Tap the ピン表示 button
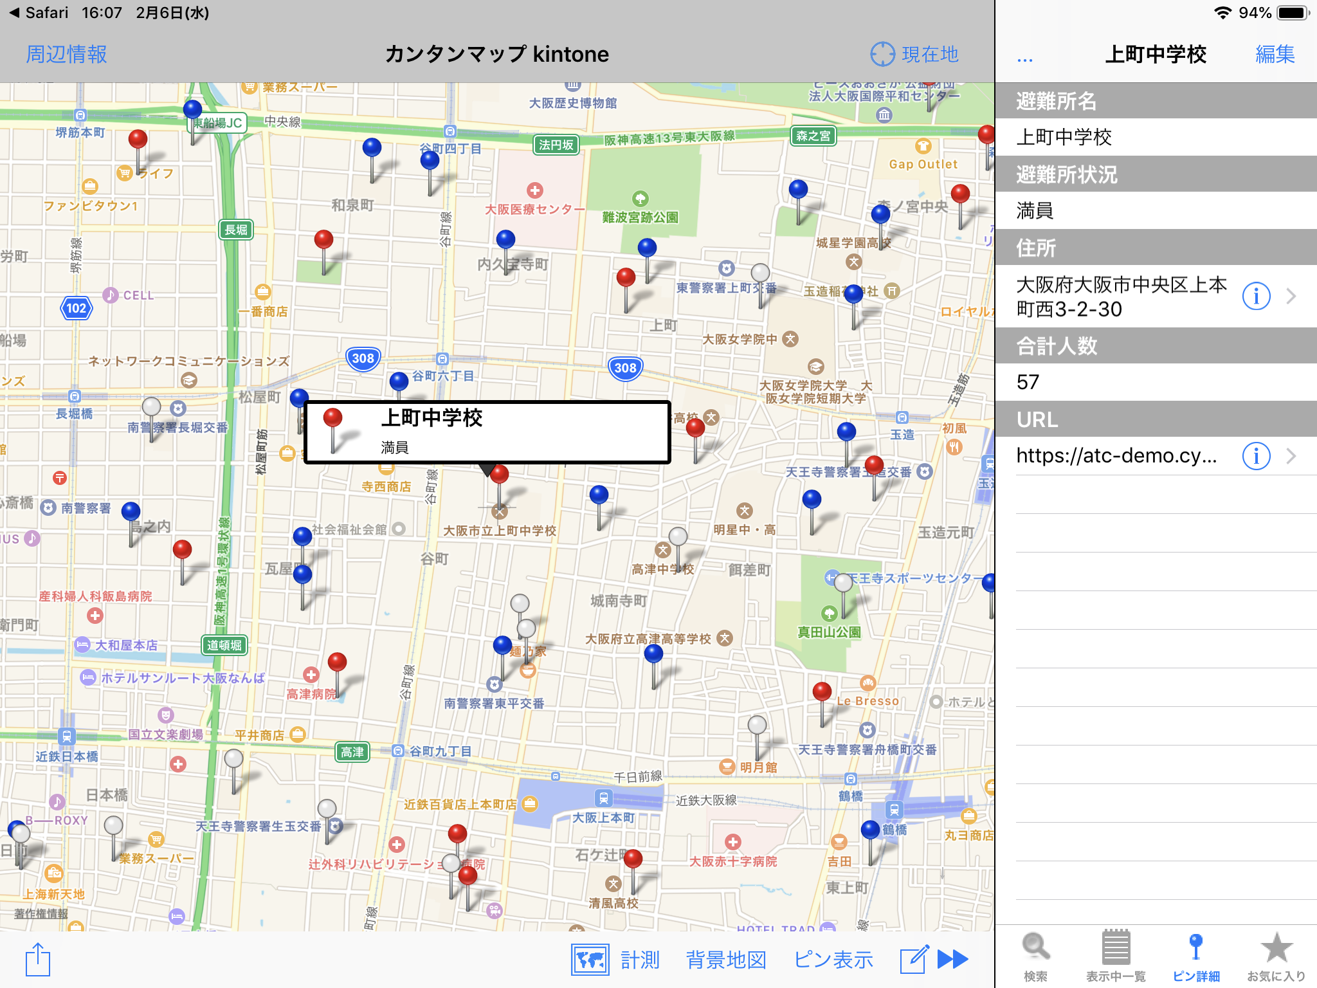This screenshot has height=988, width=1317. 833,960
